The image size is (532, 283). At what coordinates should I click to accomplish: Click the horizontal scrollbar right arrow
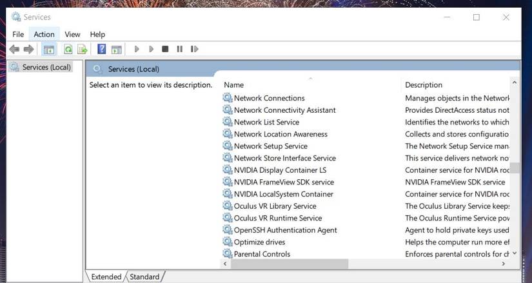[504, 264]
